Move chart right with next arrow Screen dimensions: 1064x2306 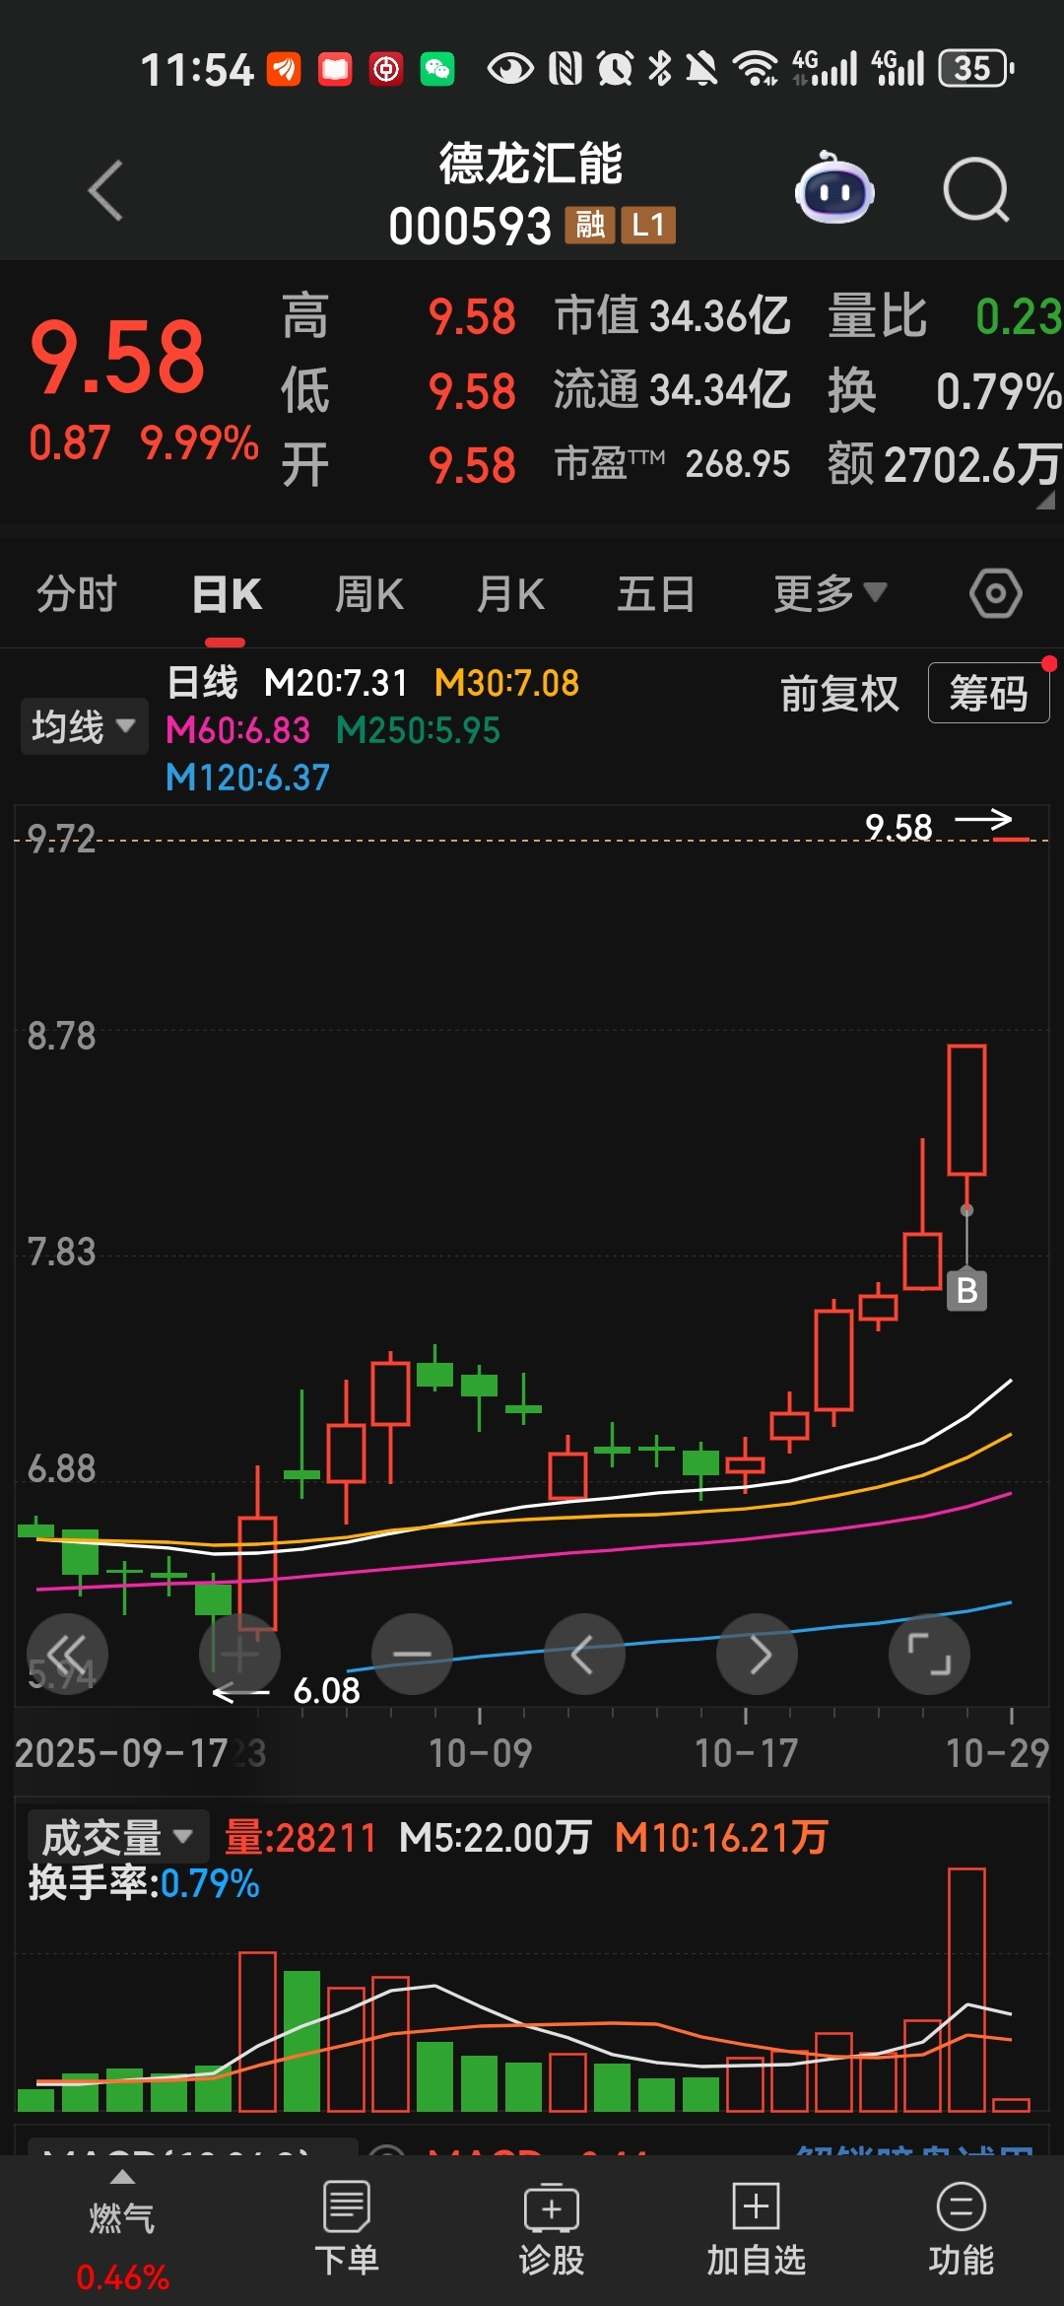tap(757, 1654)
